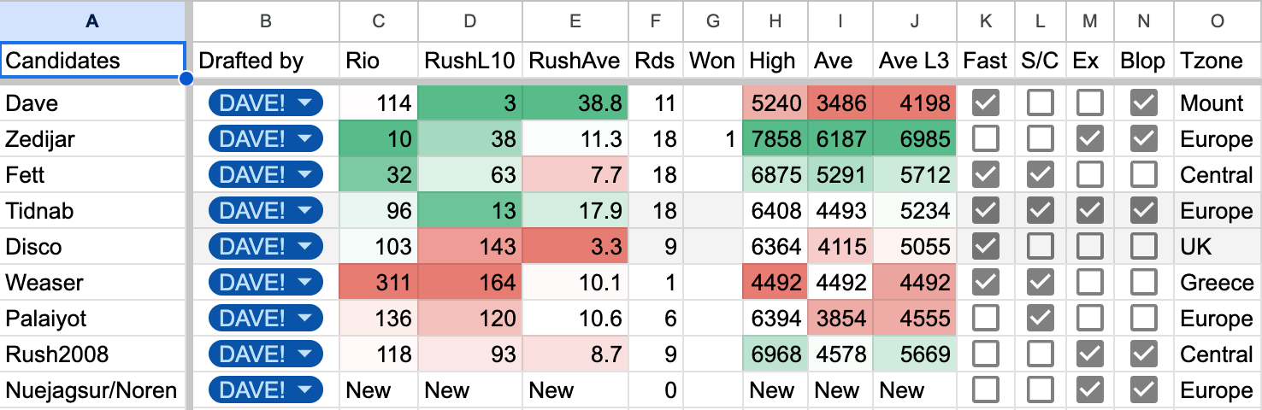Select Zedijar's High score cell 7858
The image size is (1262, 410).
(x=775, y=139)
